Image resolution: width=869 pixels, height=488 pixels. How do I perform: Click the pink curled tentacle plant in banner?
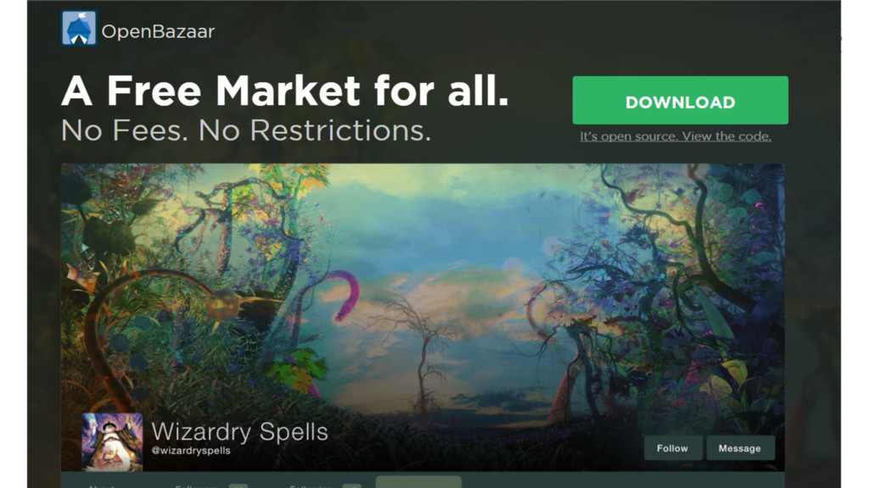pyautogui.click(x=345, y=294)
